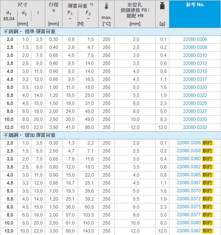The height and width of the screenshot is (235, 221).
Task: Click the thermometer icon in the header
Action: [x=106, y=6]
